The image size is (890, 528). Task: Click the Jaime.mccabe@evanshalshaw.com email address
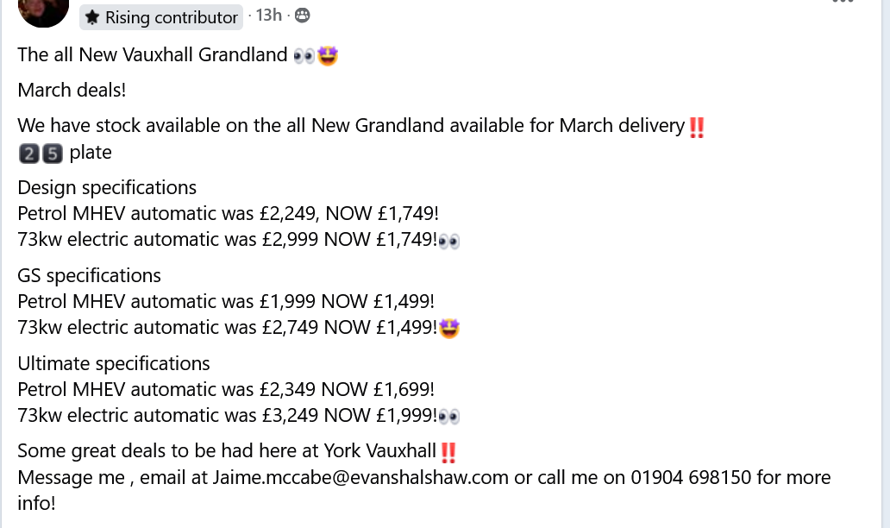(360, 477)
